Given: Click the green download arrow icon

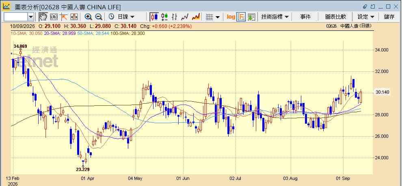Looking at the screenshot, I should pos(251,17).
